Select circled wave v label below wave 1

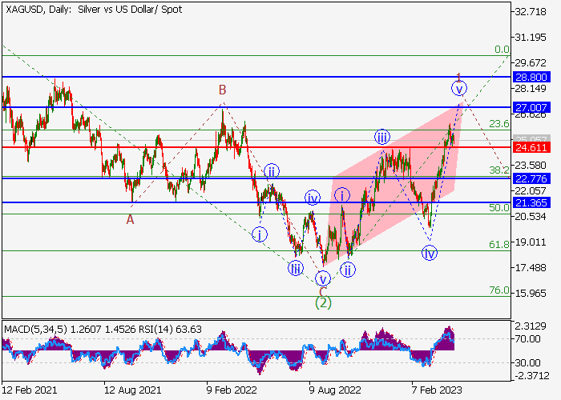(x=458, y=89)
